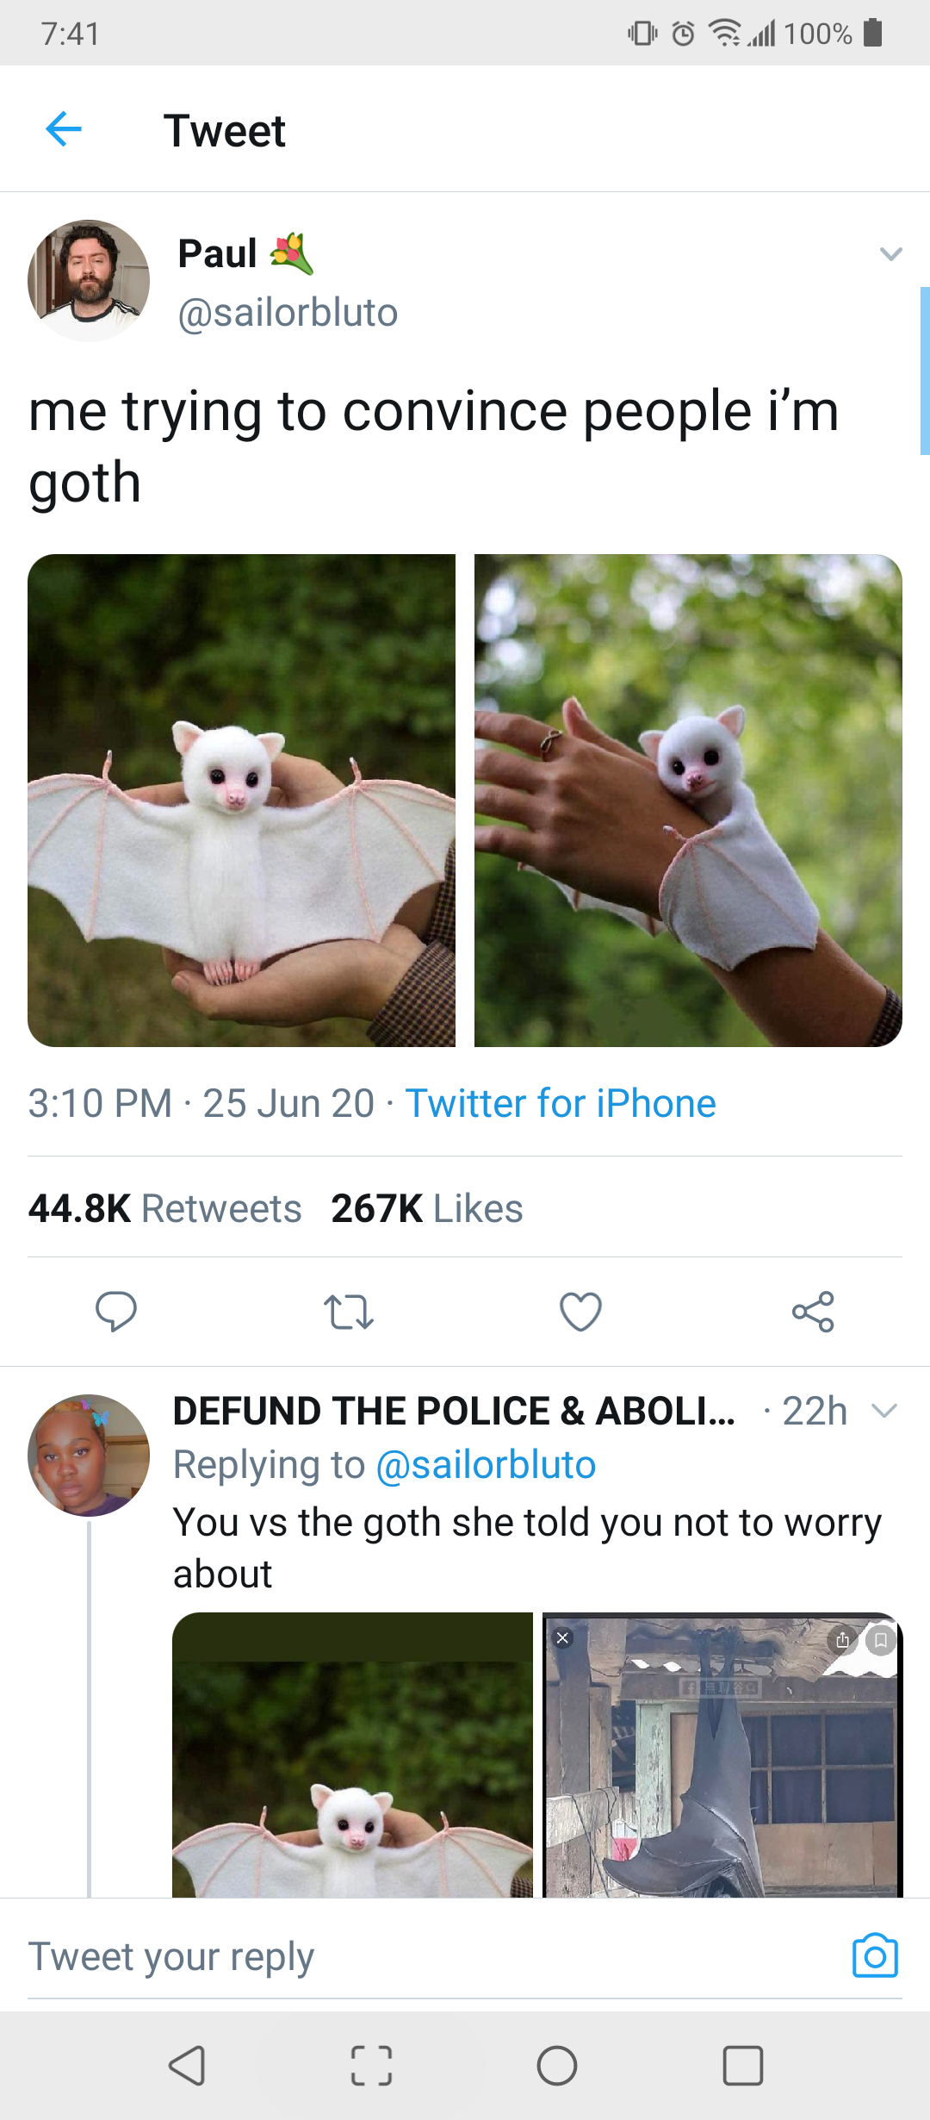This screenshot has height=2120, width=930.
Task: Tap the screenshot capture navigation icon
Action: tap(372, 2066)
